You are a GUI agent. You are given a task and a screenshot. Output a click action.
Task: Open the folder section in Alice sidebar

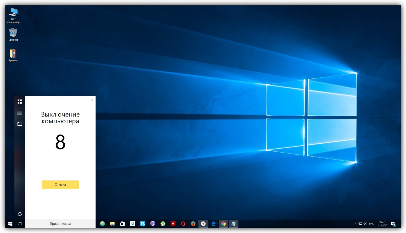(x=20, y=124)
